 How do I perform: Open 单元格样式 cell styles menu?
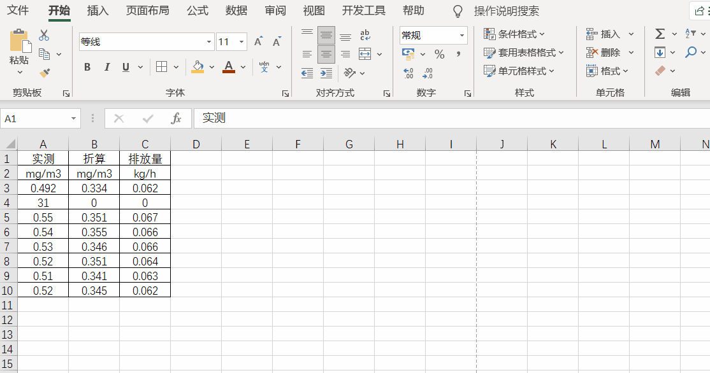[x=519, y=71]
